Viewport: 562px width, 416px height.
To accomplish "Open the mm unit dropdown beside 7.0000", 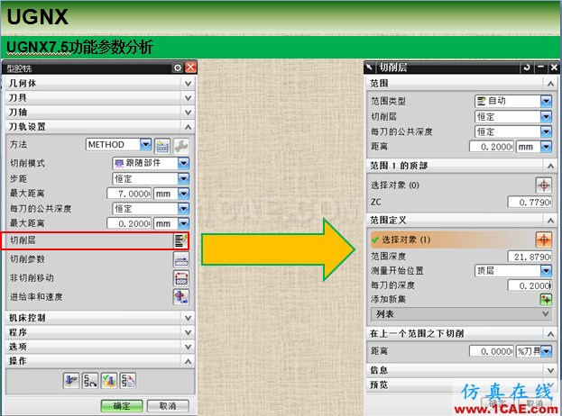I will [183, 194].
